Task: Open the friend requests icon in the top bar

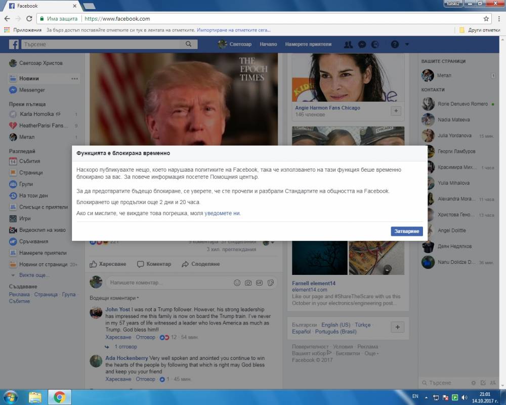Action: point(348,44)
